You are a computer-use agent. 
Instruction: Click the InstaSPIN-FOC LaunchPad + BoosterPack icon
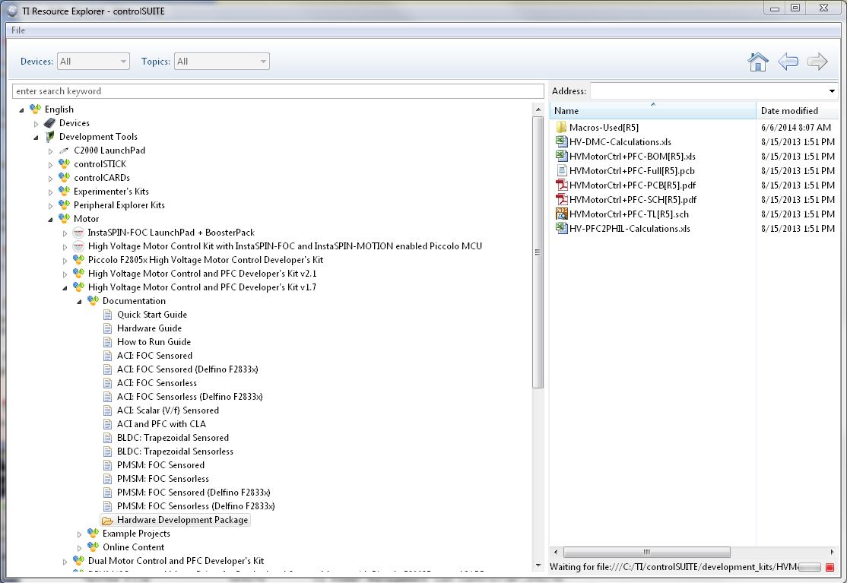[78, 233]
